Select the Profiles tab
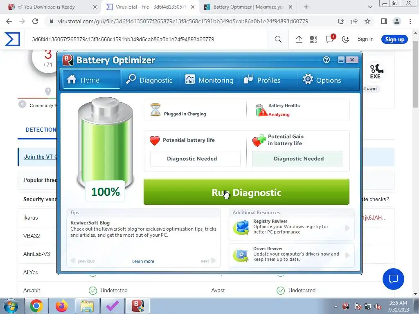The image size is (419, 314). [x=262, y=80]
